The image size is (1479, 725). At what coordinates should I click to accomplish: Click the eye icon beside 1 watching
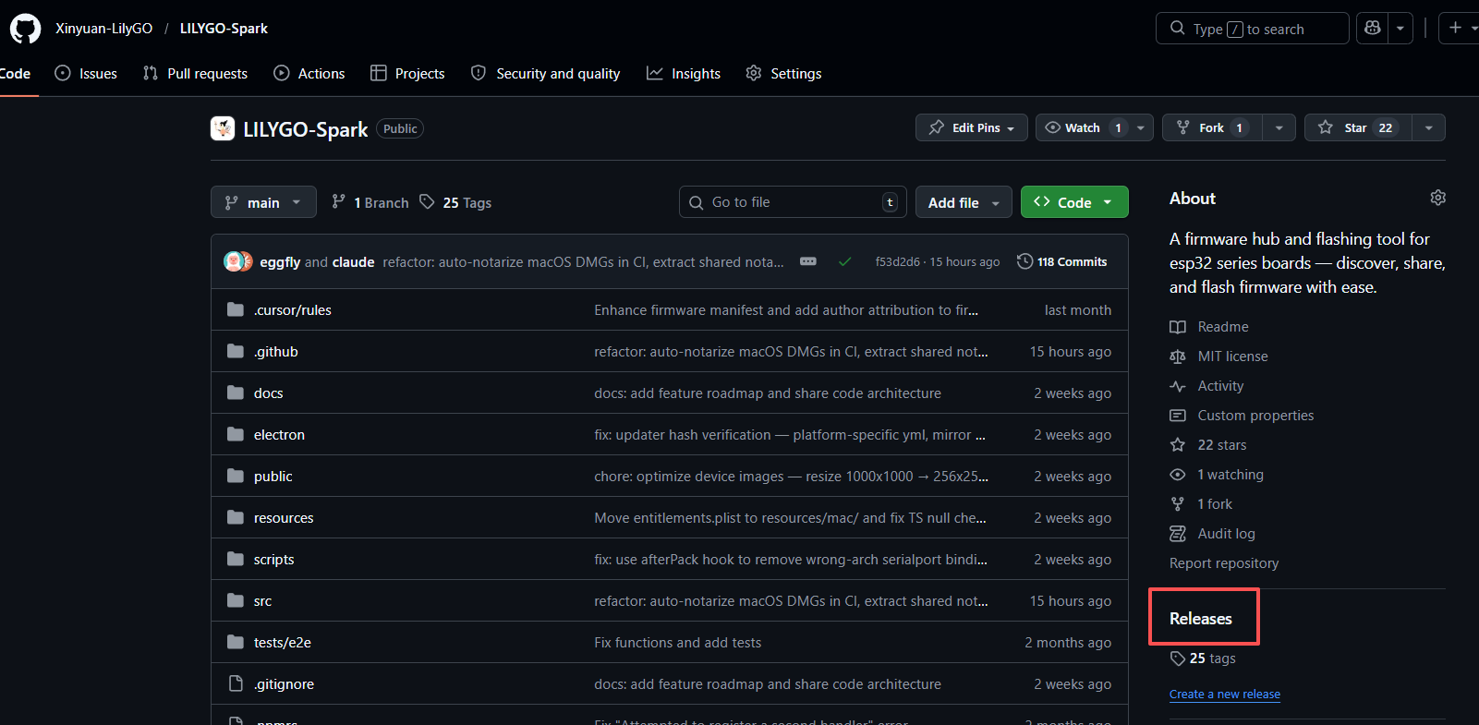pyautogui.click(x=1178, y=475)
